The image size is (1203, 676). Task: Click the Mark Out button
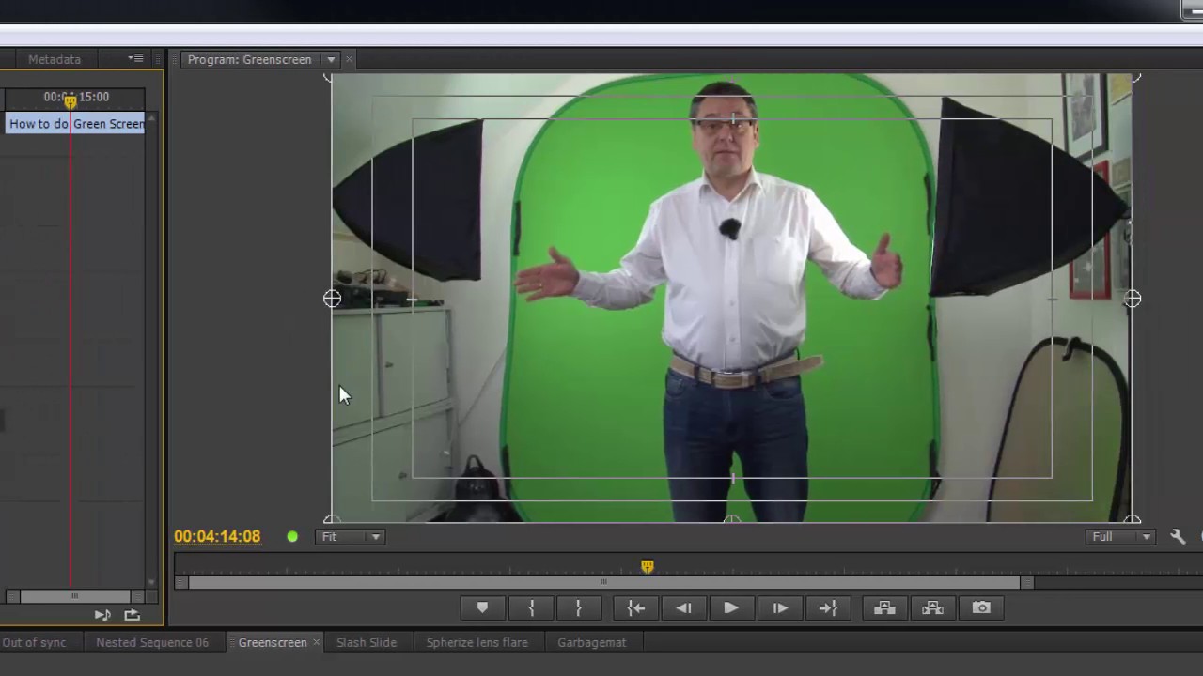[x=578, y=608]
